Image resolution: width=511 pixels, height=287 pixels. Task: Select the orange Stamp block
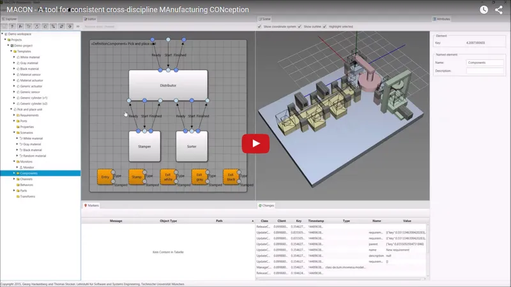pos(137,177)
